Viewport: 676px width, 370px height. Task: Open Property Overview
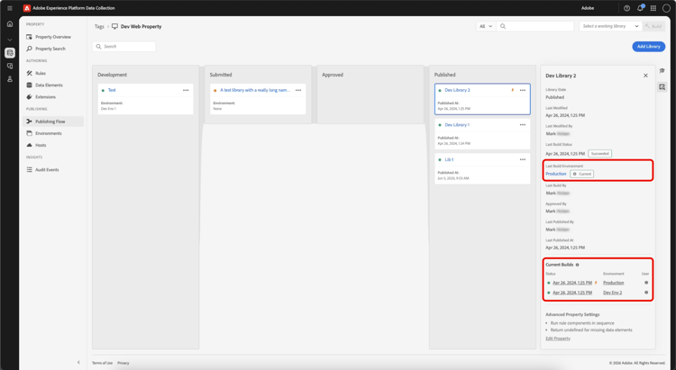pos(53,37)
